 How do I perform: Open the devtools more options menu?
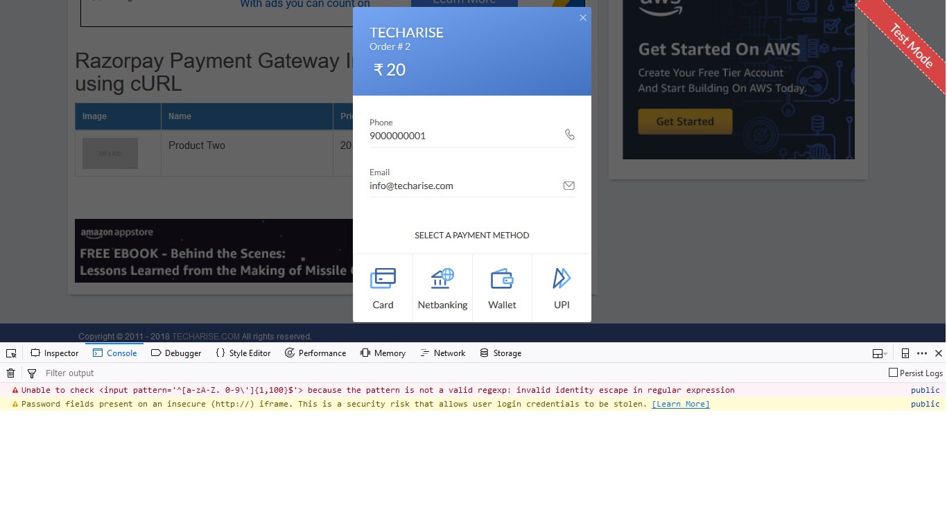click(x=922, y=353)
